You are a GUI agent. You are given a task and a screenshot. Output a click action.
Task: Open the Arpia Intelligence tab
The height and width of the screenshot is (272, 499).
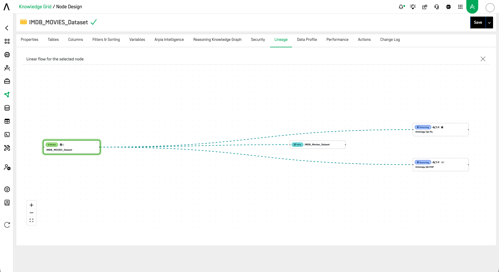169,40
